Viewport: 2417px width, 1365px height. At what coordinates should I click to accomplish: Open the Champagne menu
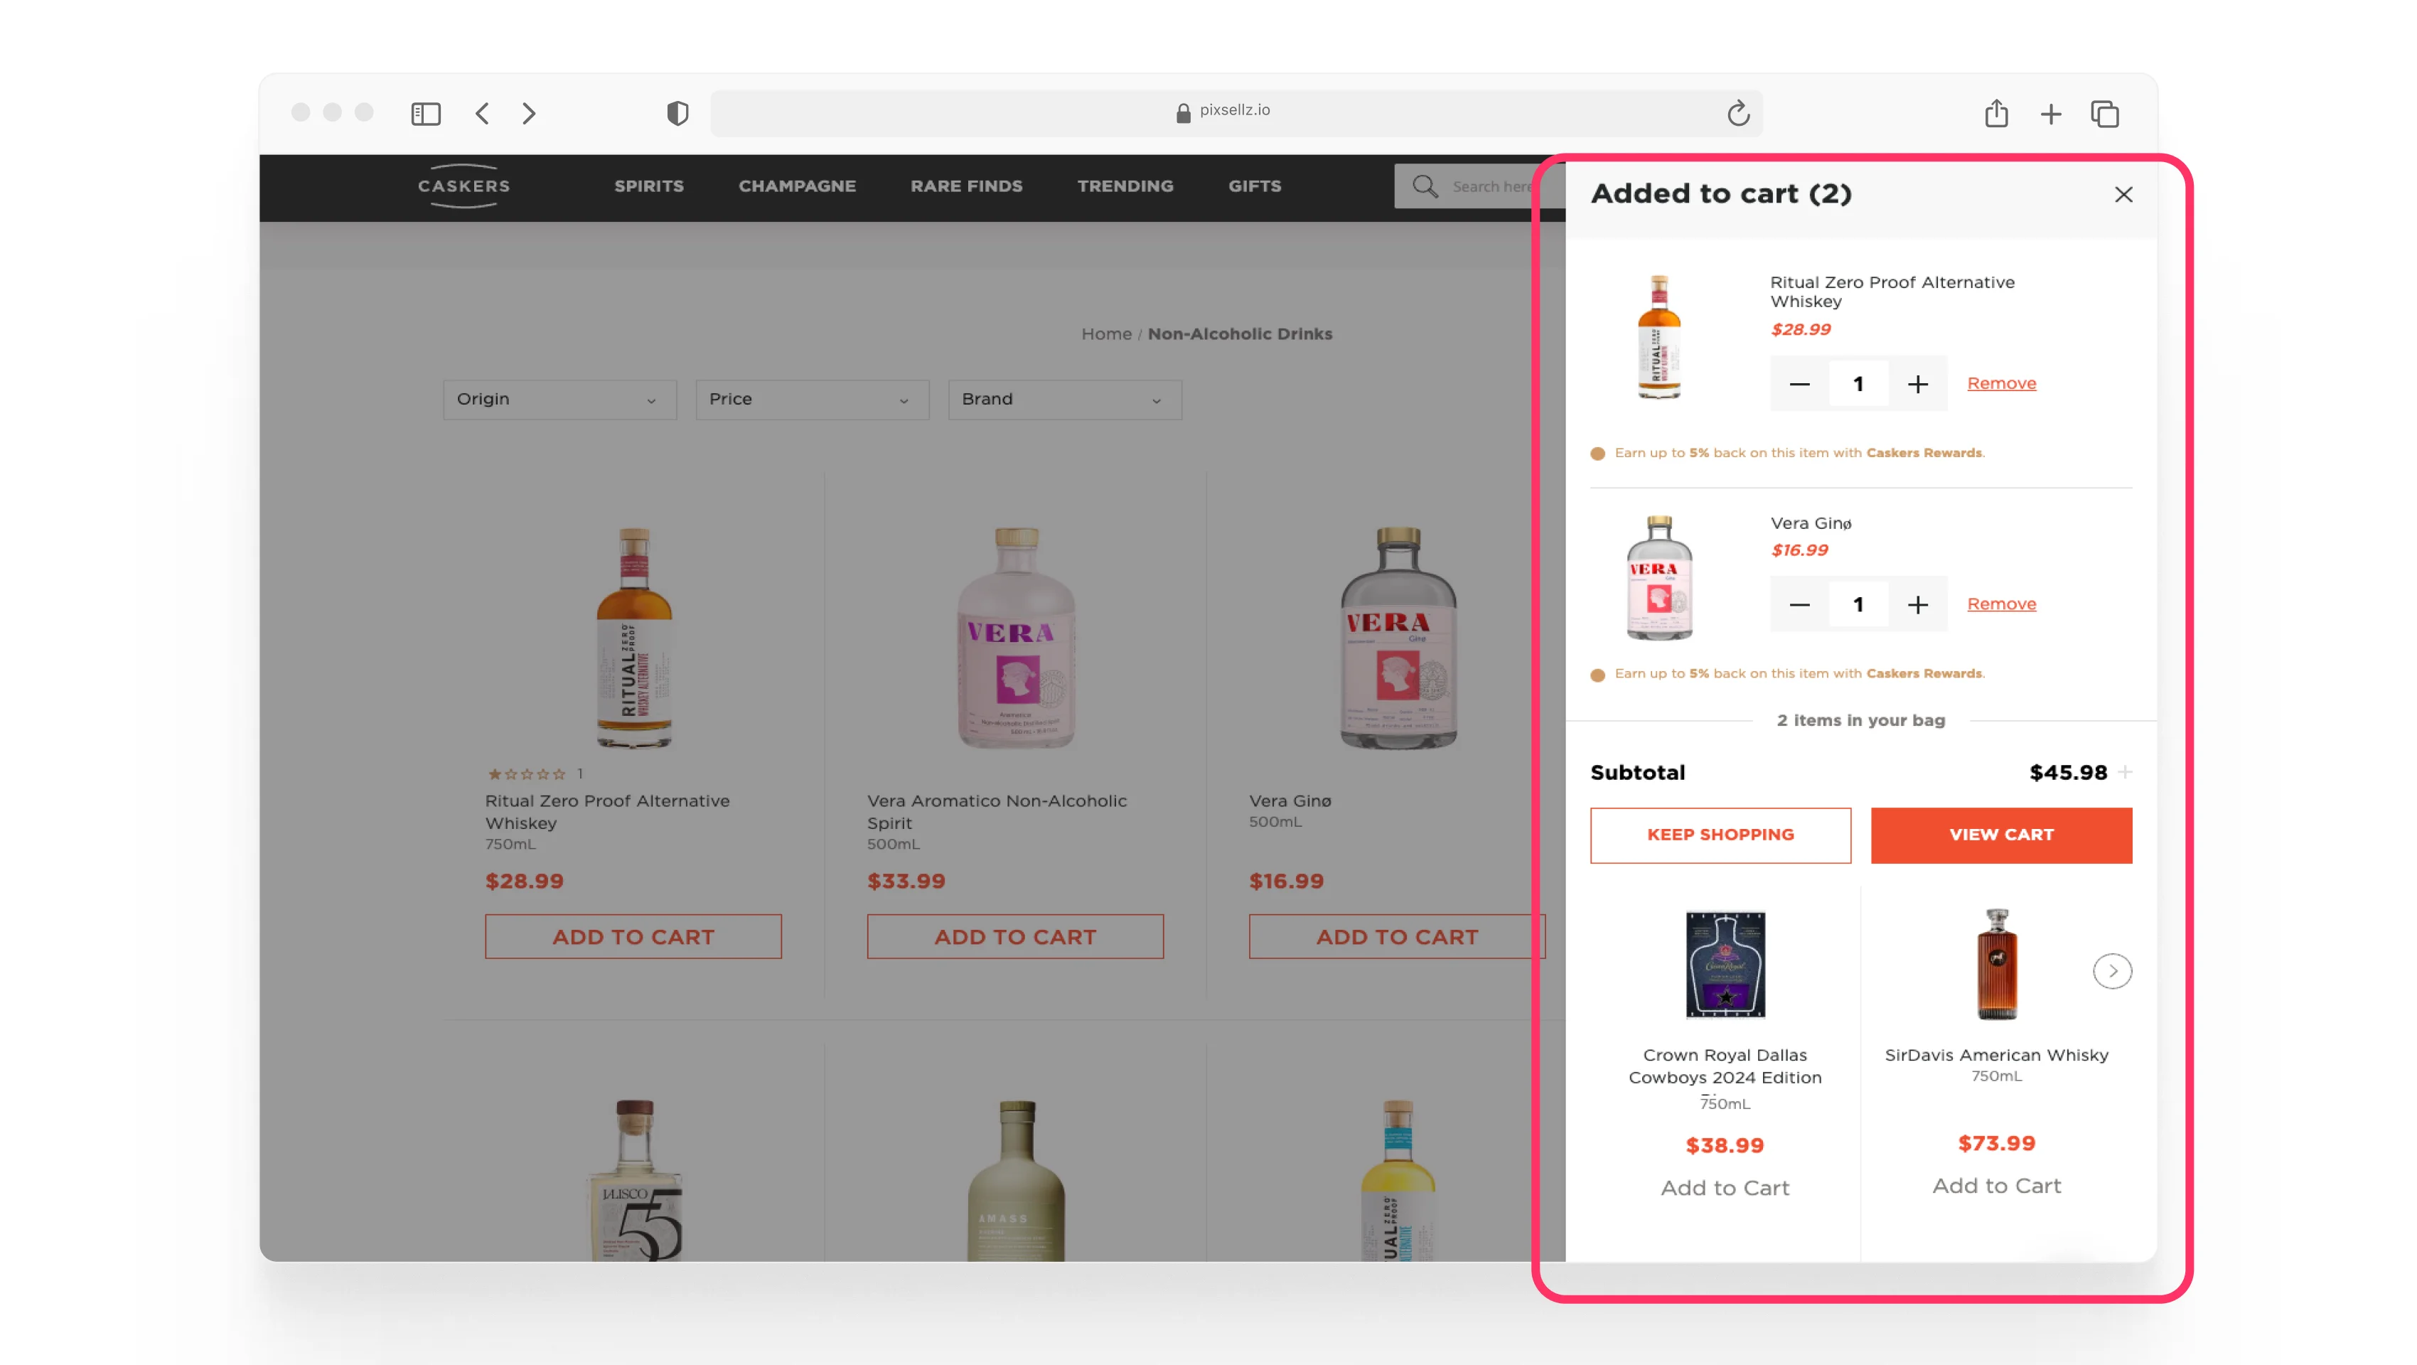coord(797,186)
